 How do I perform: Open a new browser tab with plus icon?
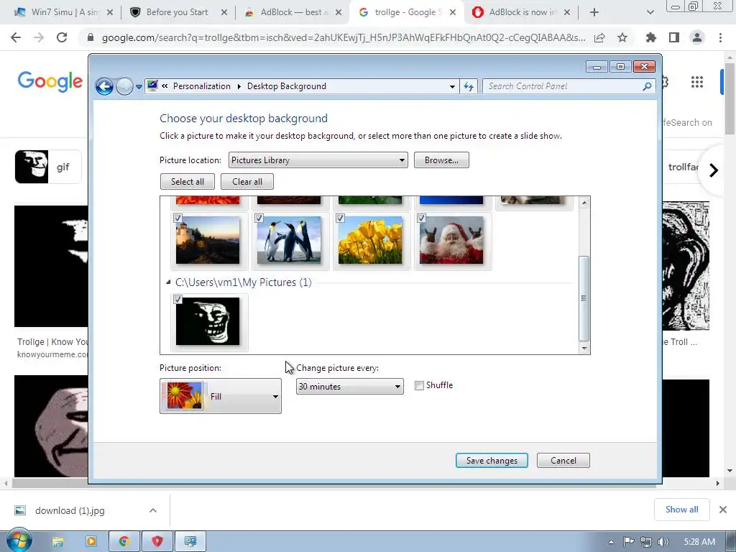pyautogui.click(x=594, y=12)
